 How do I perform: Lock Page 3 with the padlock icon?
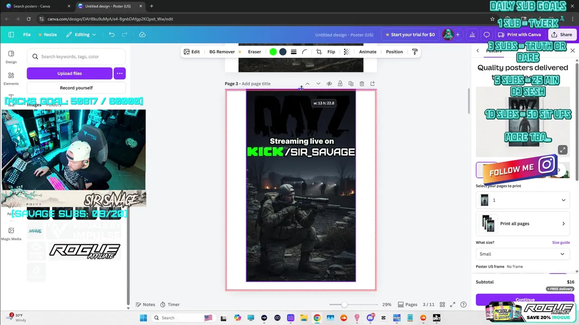(x=340, y=84)
